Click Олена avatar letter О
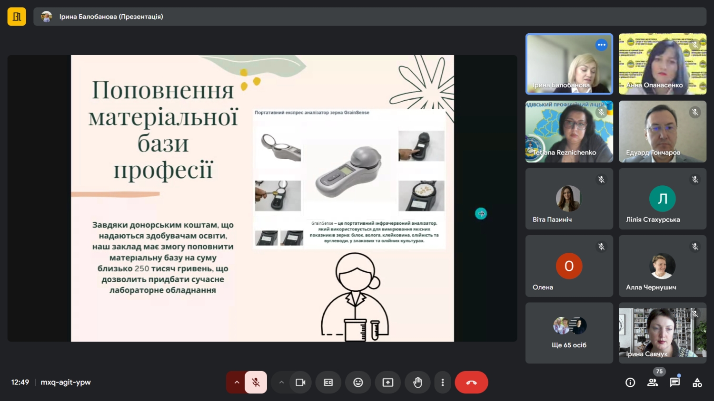 tap(569, 266)
